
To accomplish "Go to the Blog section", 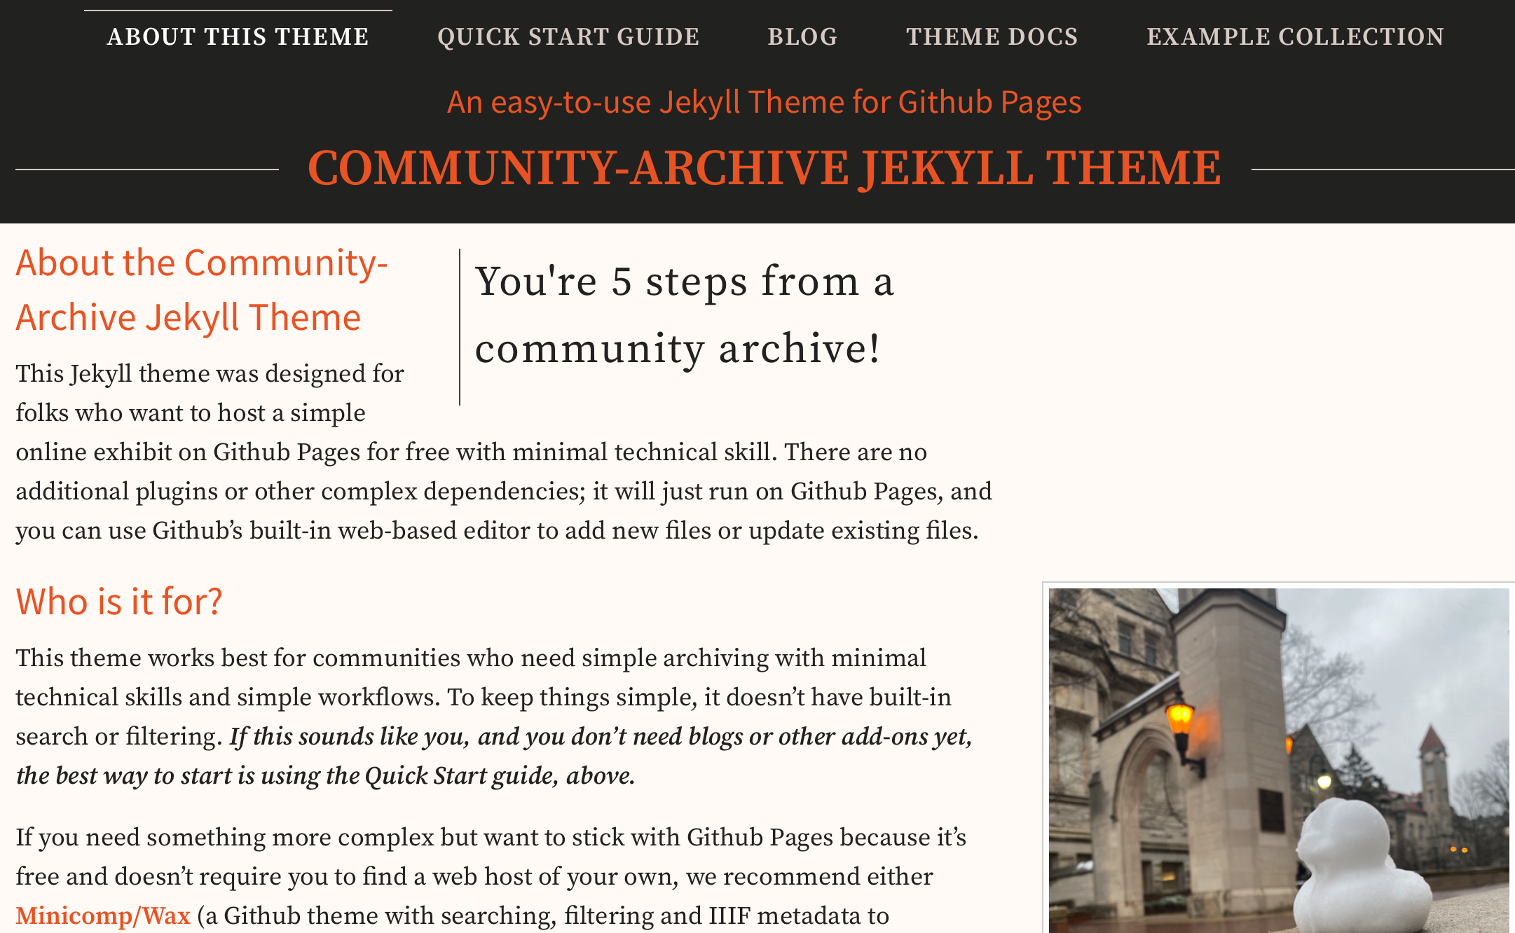I will pyautogui.click(x=802, y=36).
